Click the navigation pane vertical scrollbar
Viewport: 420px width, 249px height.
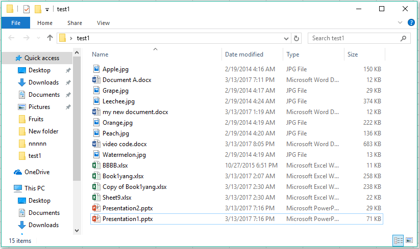click(77, 117)
